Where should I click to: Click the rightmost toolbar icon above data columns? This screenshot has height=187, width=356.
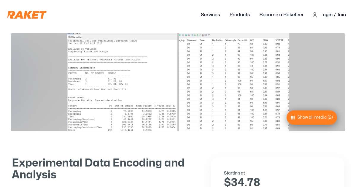point(209,35)
